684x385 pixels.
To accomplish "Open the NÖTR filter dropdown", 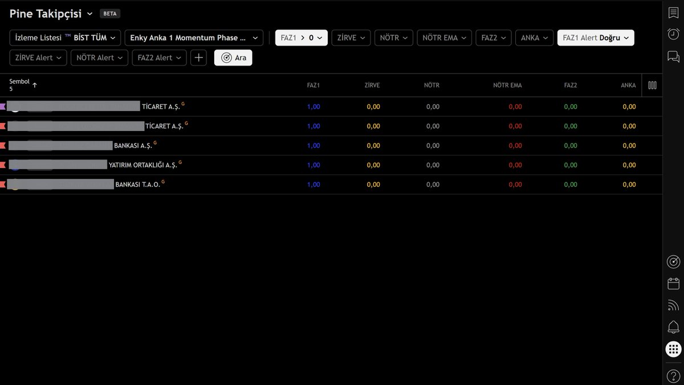I will coord(394,38).
